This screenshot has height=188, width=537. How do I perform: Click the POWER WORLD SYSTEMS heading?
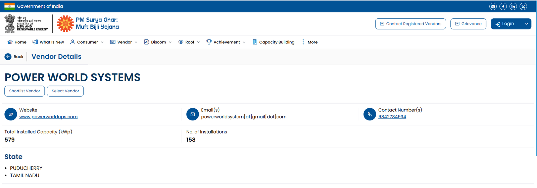[72, 77]
